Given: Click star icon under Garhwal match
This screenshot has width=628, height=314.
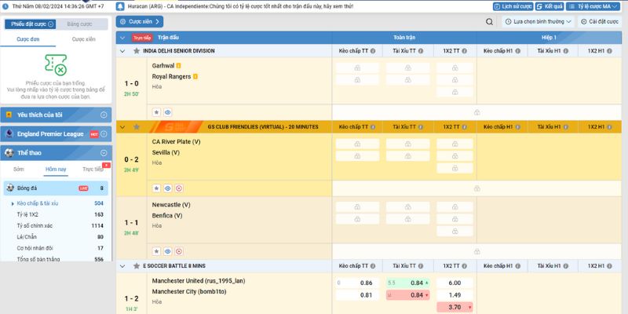Looking at the screenshot, I should tap(156, 112).
